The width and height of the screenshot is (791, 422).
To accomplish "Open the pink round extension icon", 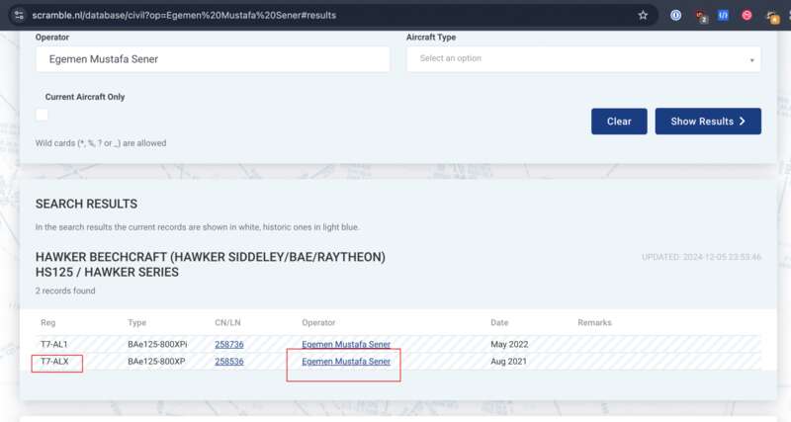I will click(x=747, y=15).
